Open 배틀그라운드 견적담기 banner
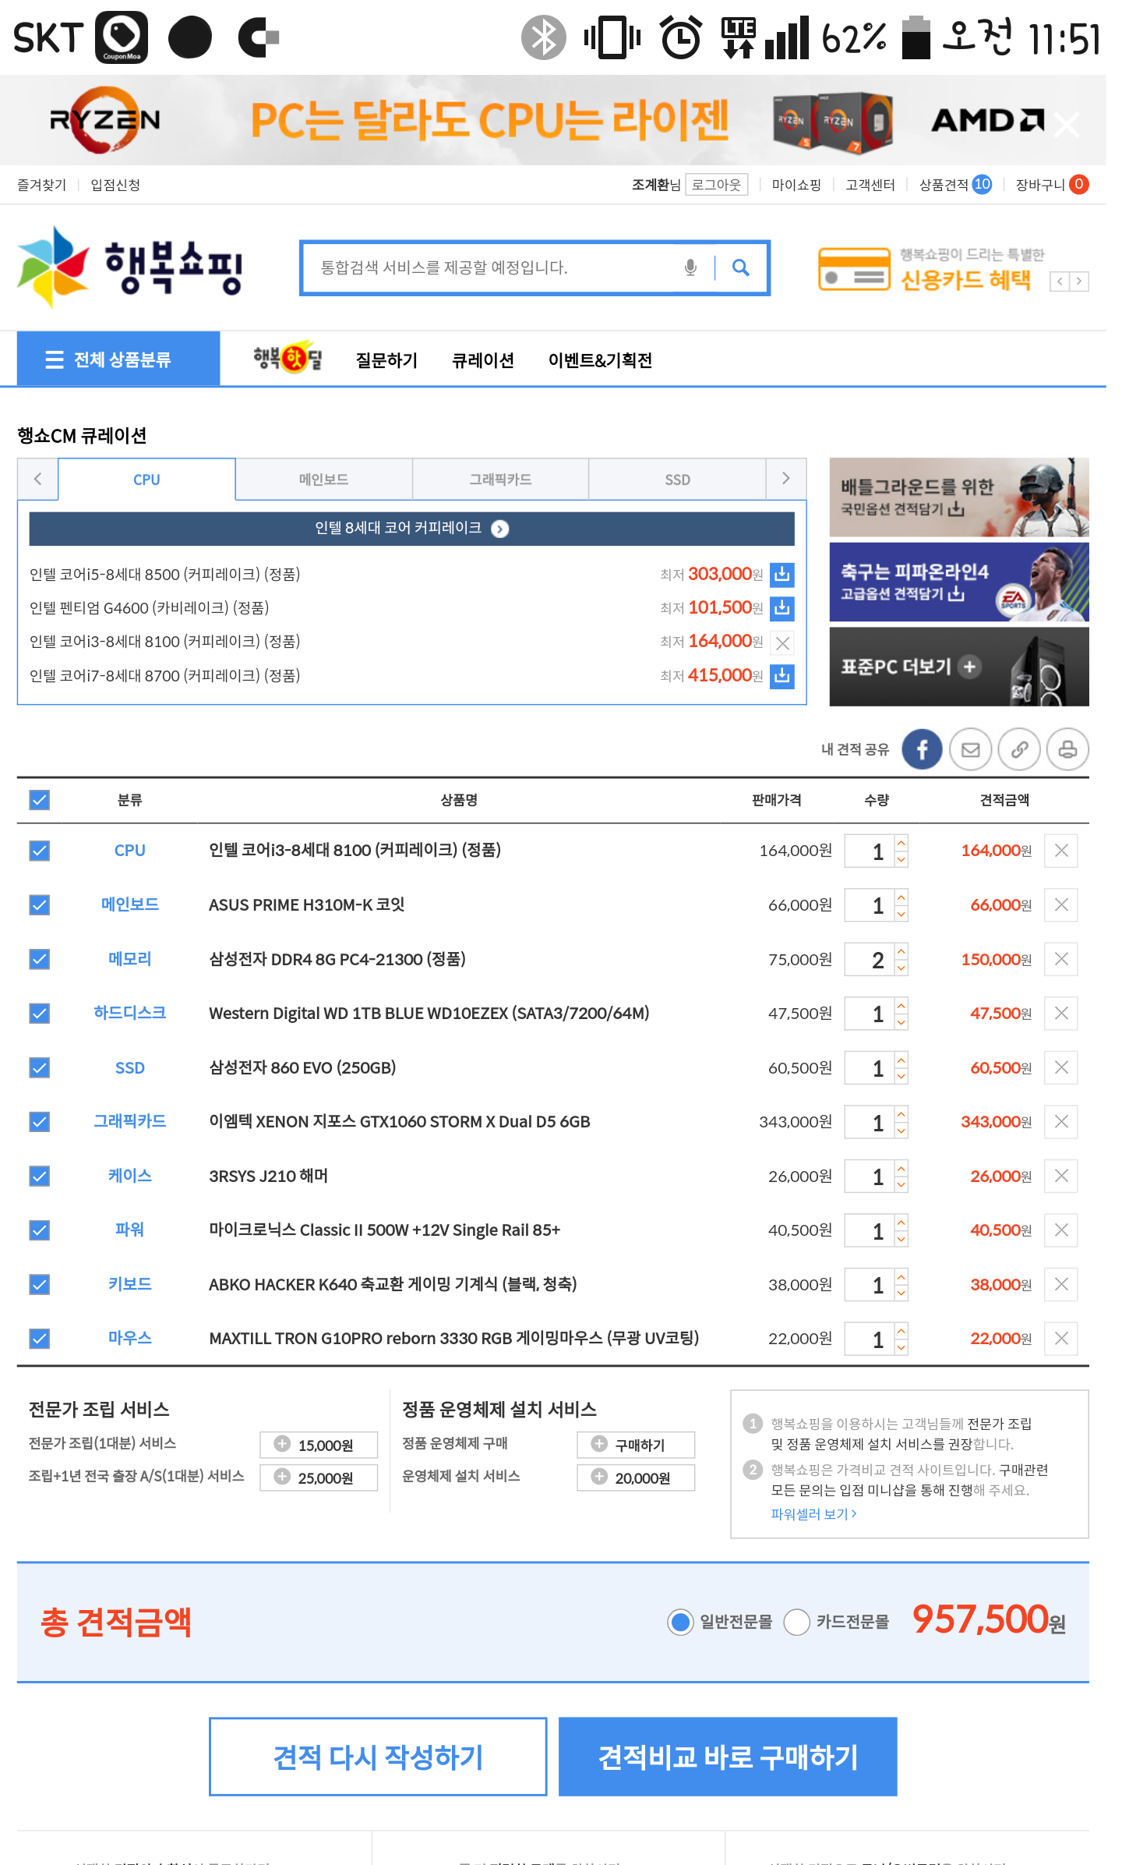This screenshot has width=1122, height=1865. 959,497
